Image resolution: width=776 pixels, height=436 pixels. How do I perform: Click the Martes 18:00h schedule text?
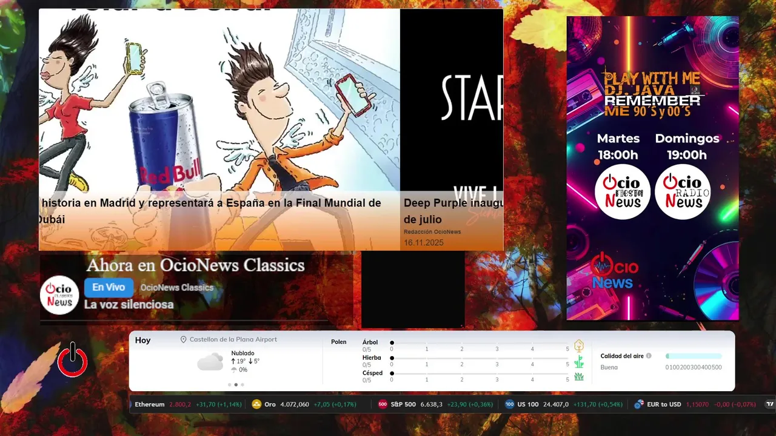click(x=618, y=147)
